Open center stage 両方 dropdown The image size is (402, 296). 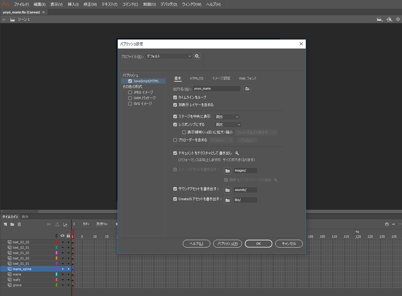click(x=227, y=117)
